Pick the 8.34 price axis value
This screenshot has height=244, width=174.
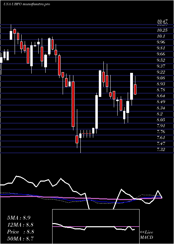coord(161,108)
